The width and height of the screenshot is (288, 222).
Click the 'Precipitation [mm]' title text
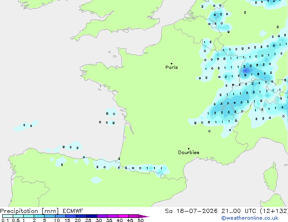point(30,211)
